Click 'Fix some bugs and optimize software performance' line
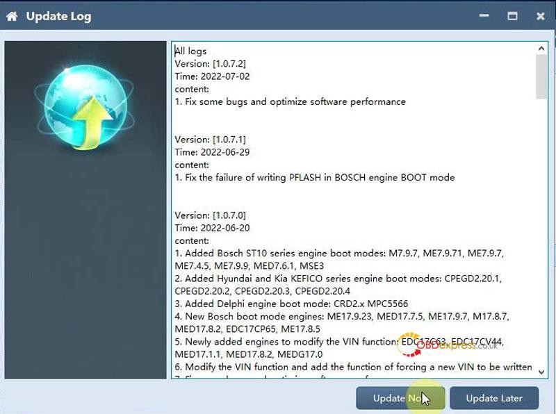The width and height of the screenshot is (556, 414). tap(290, 101)
